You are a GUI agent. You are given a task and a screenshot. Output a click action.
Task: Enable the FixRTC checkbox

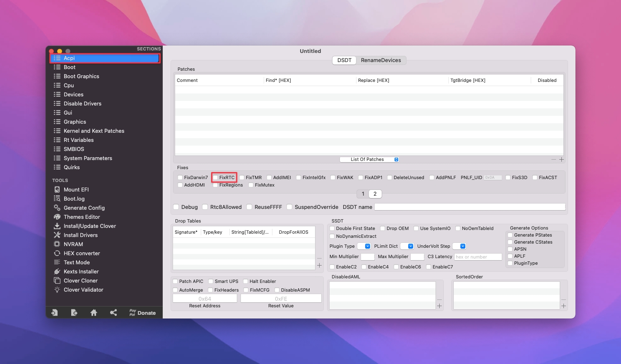(215, 177)
